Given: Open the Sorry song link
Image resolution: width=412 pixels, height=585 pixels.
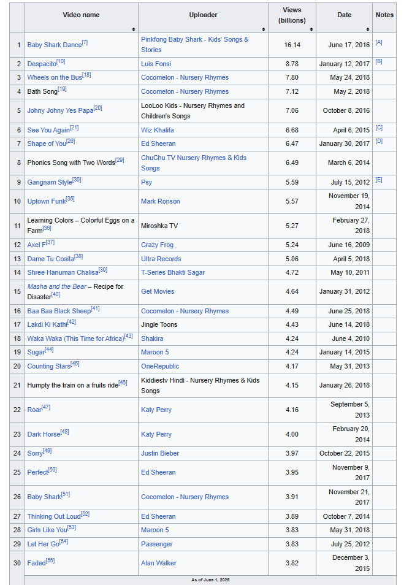Looking at the screenshot, I should pos(35,454).
